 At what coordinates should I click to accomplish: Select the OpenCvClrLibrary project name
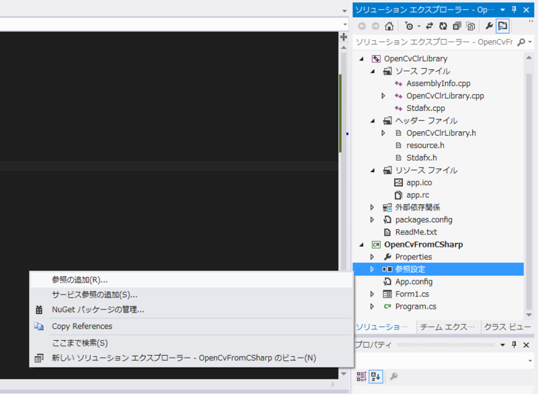coord(416,58)
